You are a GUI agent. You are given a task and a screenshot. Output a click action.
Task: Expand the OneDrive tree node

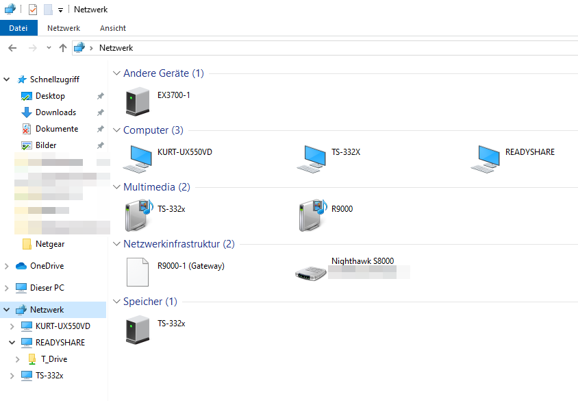click(7, 266)
